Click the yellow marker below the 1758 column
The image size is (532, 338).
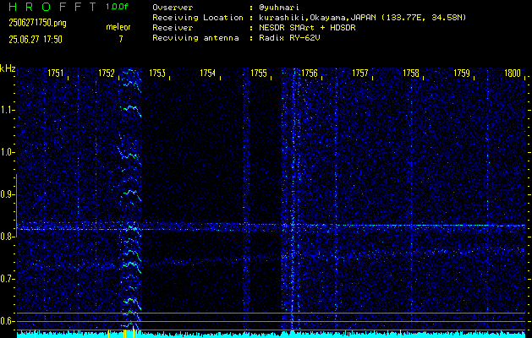[400, 333]
